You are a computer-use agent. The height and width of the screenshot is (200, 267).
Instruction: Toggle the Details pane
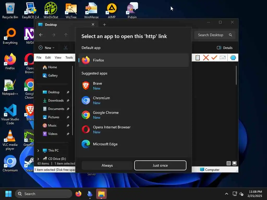pyautogui.click(x=225, y=48)
